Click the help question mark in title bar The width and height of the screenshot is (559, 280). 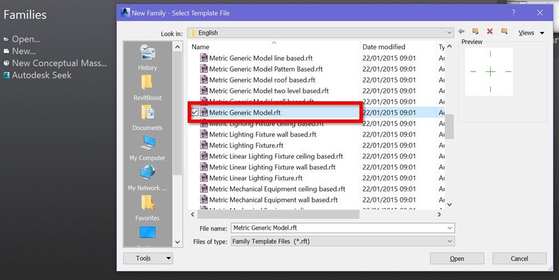pos(514,13)
